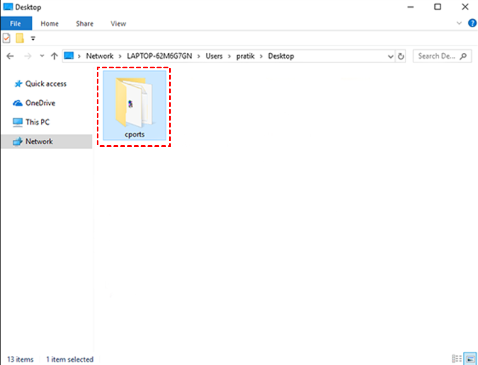Screen dimensions: 478x365
Task: Open Help with the question mark icon
Action: point(472,23)
